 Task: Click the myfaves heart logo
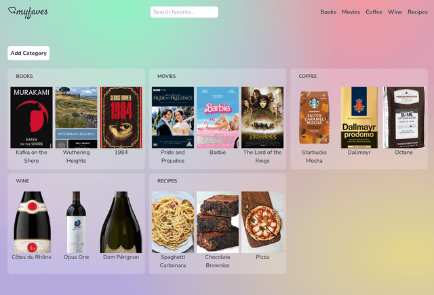pyautogui.click(x=28, y=12)
